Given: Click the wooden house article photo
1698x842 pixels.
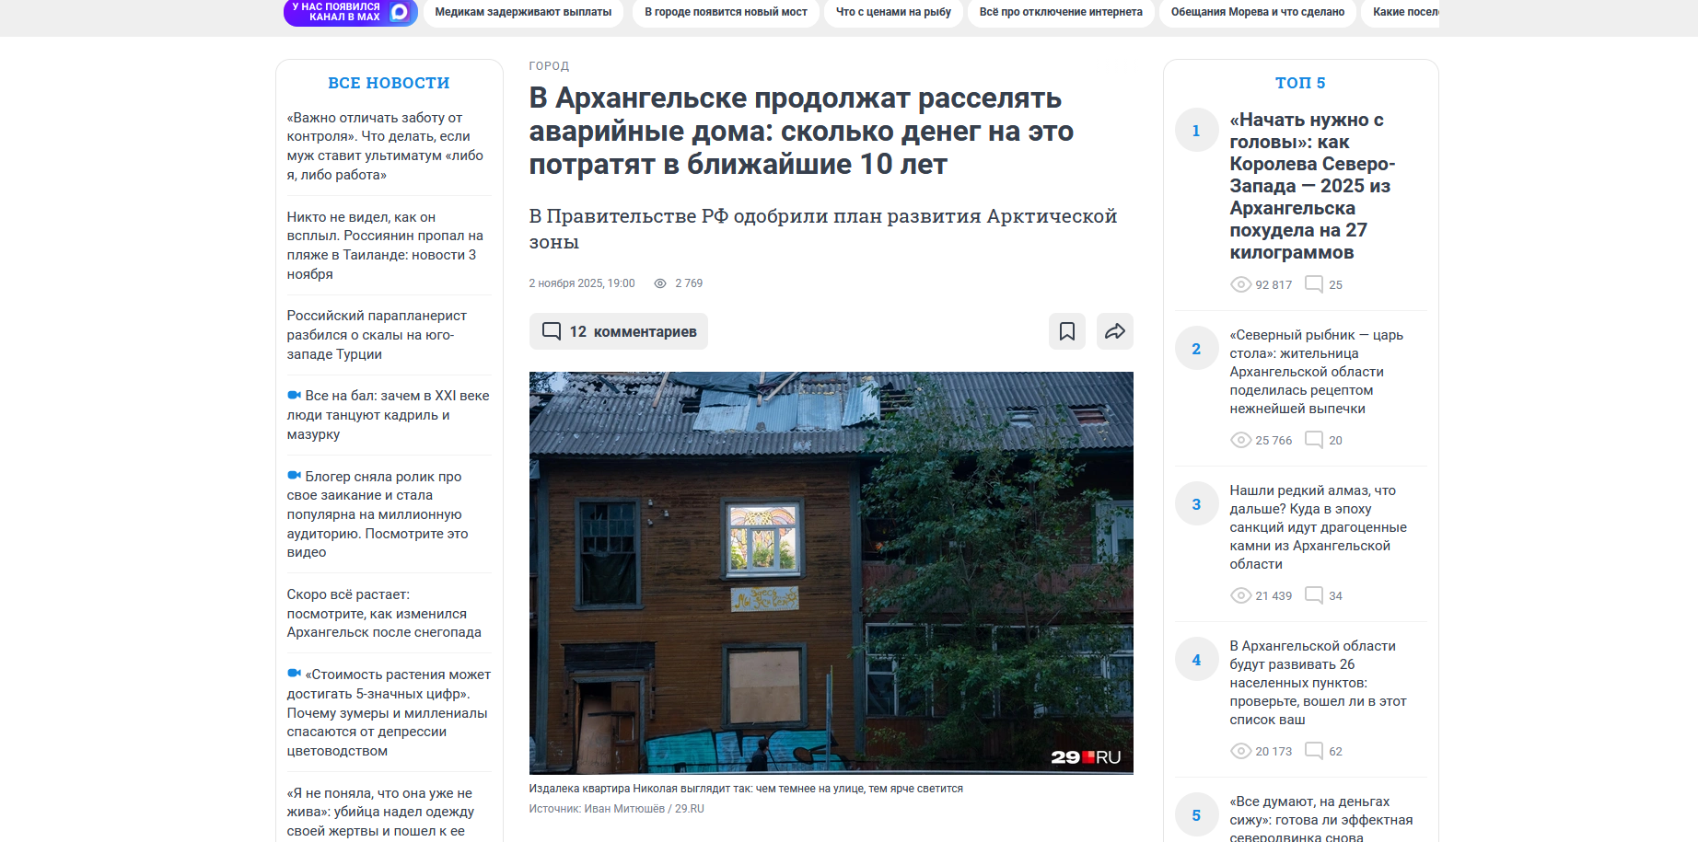Looking at the screenshot, I should click(x=831, y=572).
